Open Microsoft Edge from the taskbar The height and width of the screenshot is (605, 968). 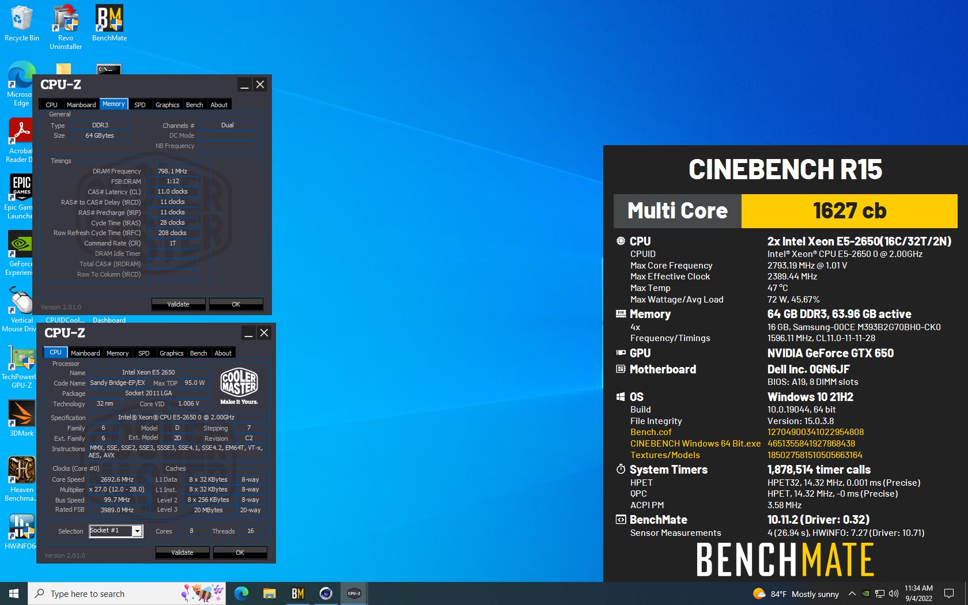pos(241,593)
